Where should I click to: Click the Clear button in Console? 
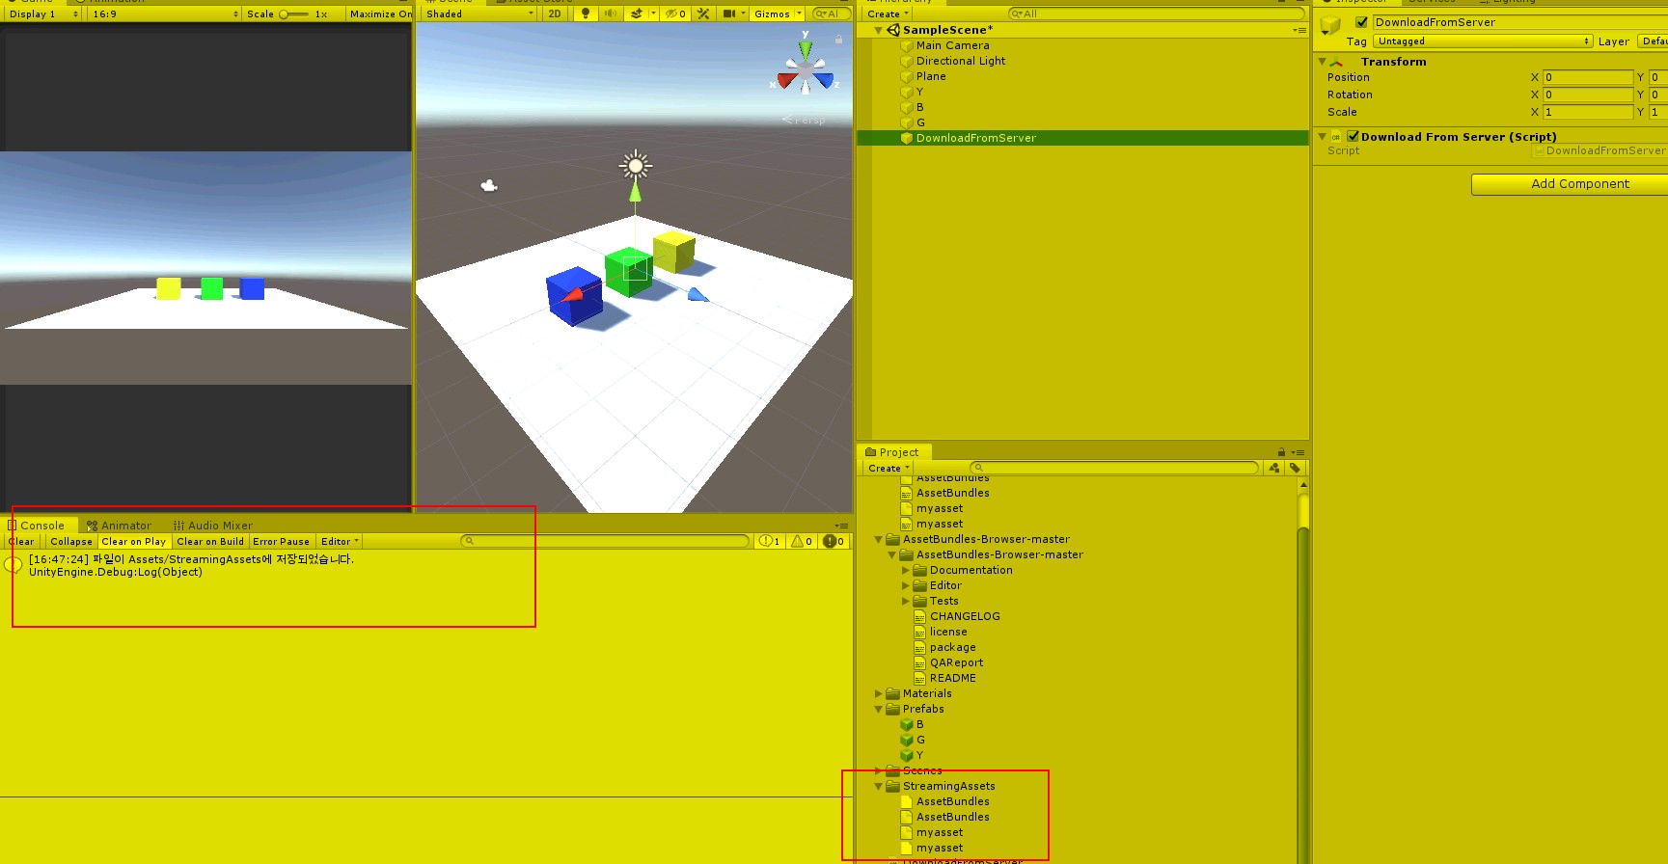point(21,541)
